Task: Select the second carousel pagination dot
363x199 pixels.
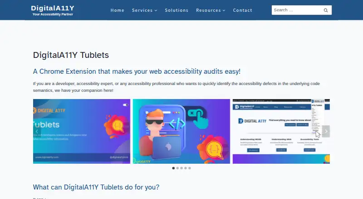Action: [177, 168]
